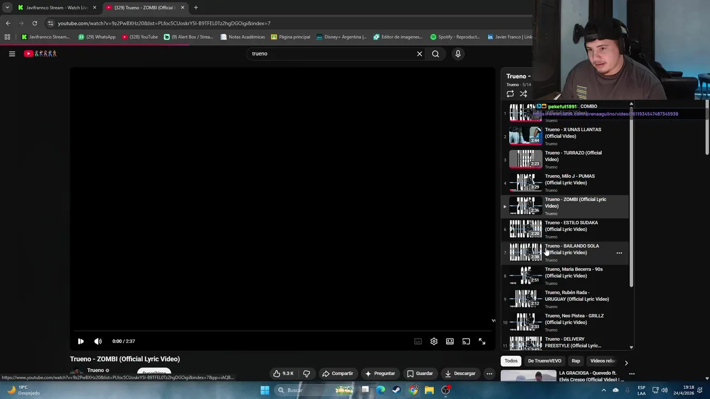
Task: Select Trueno - ESTILO SUDAKA in playlist
Action: (566, 229)
